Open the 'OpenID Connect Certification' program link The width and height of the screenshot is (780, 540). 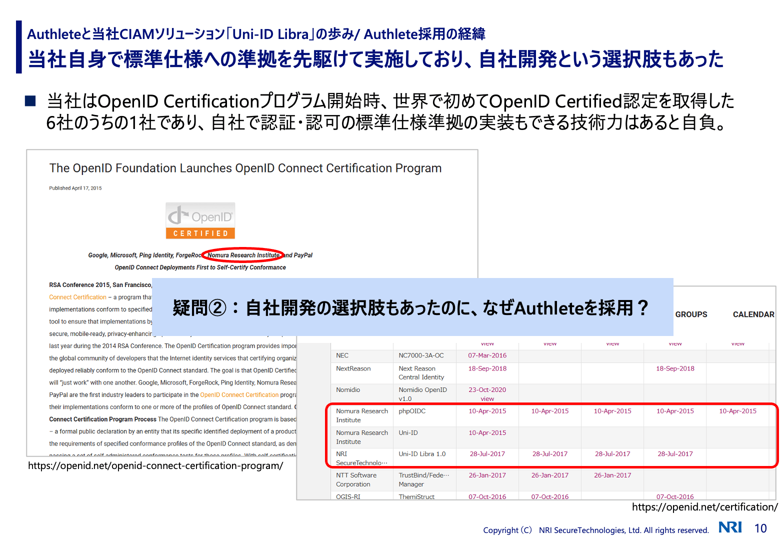pyautogui.click(x=239, y=395)
